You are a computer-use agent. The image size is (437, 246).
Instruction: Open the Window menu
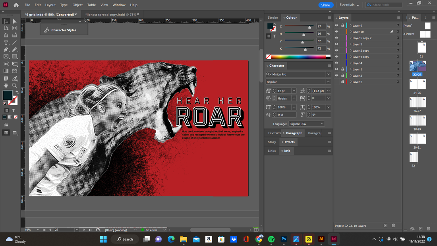pos(119,5)
